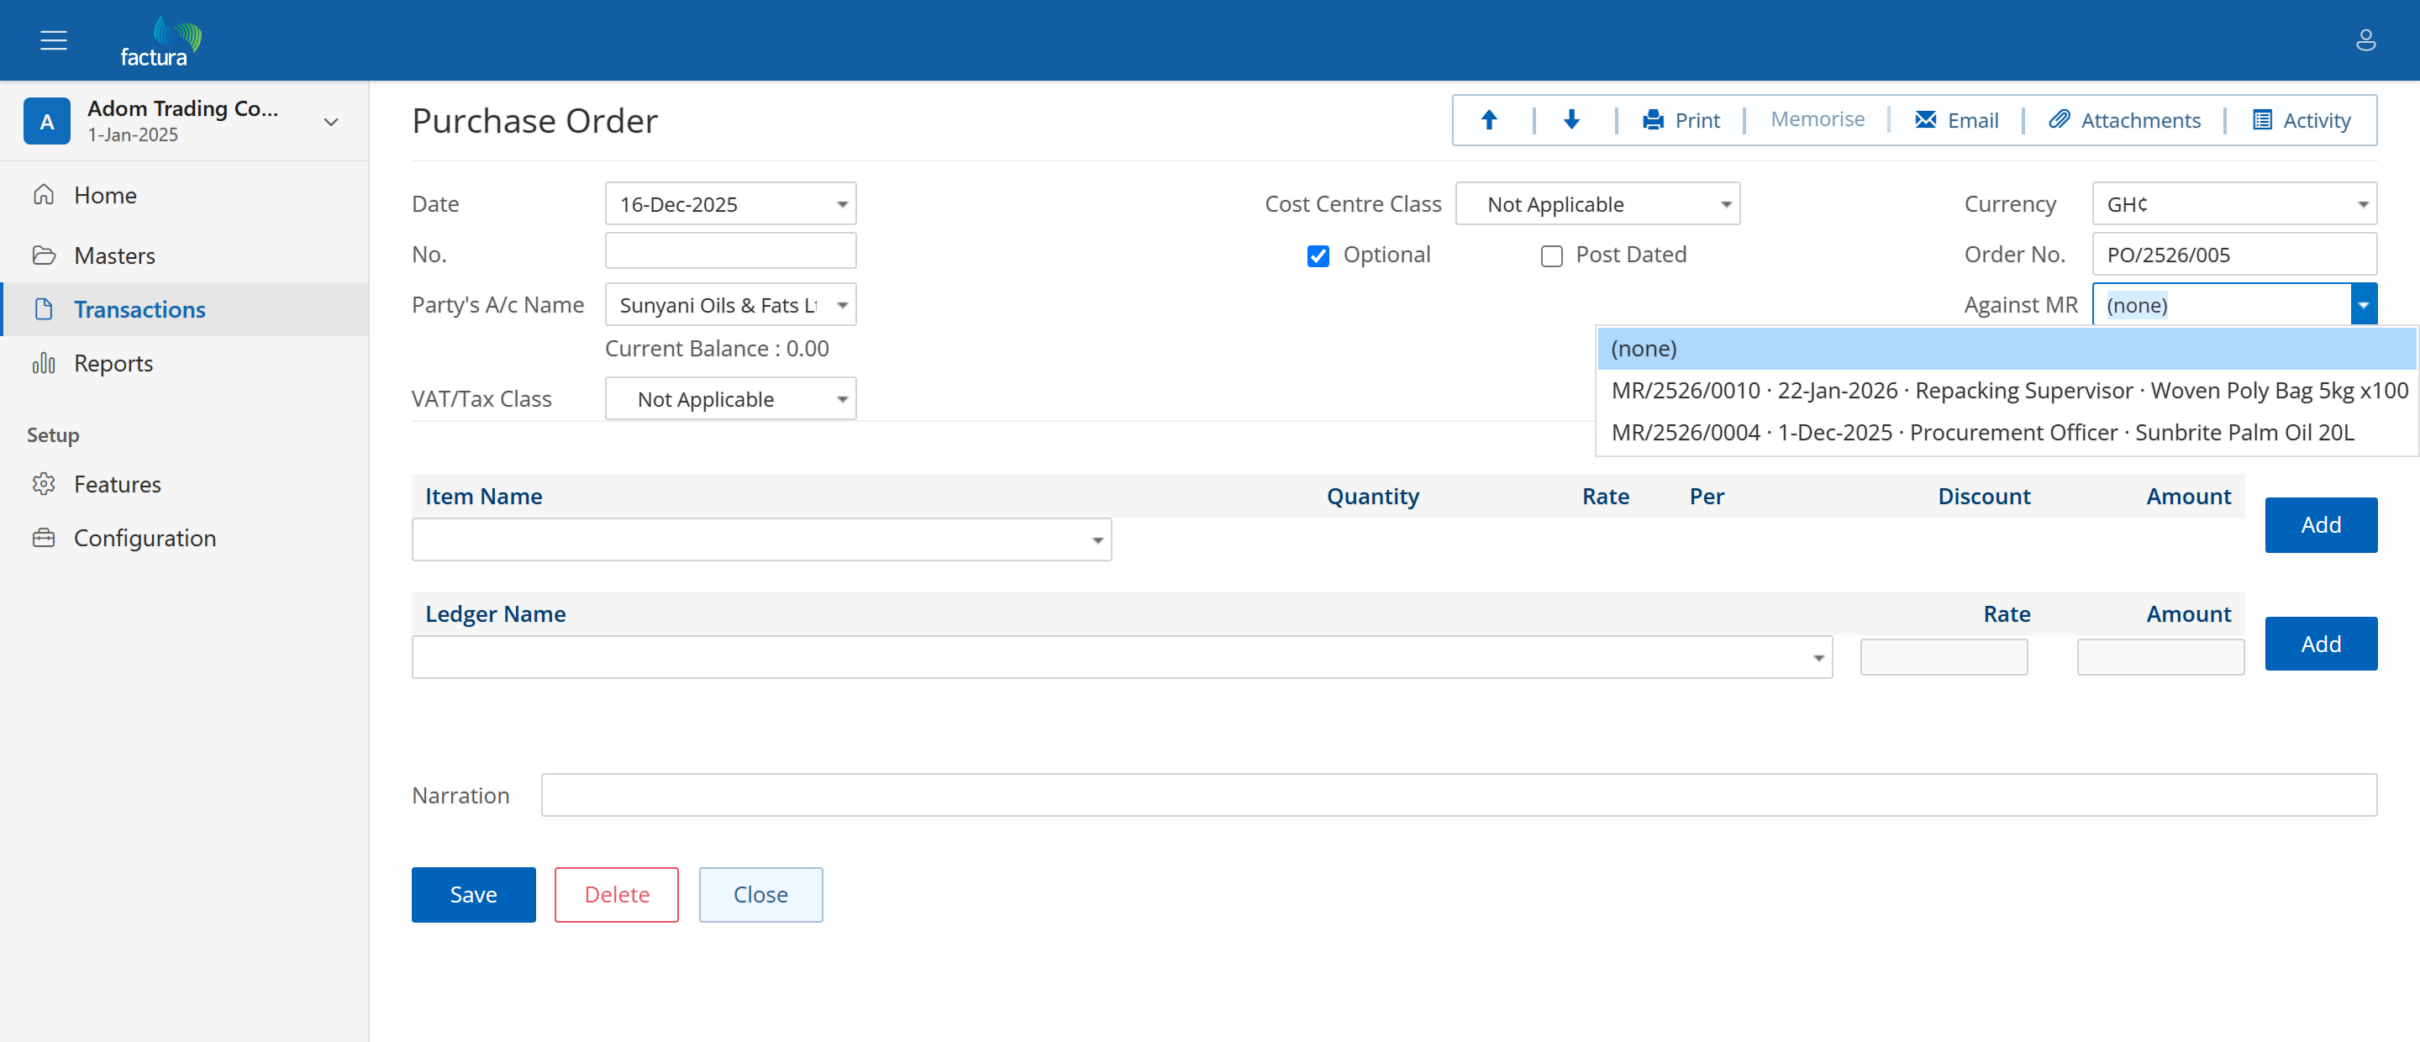
Task: Collapse the Against MR dropdown arrow
Action: [2363, 304]
